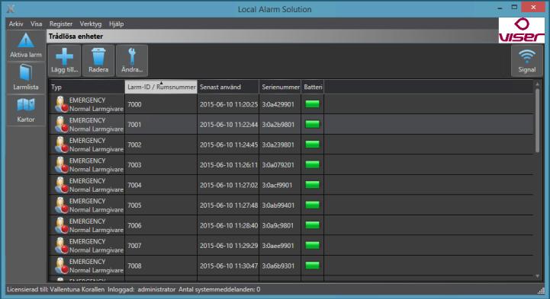Click the Trådlösa enheter panel heading
Image resolution: width=550 pixels, height=299 pixels.
coord(76,37)
